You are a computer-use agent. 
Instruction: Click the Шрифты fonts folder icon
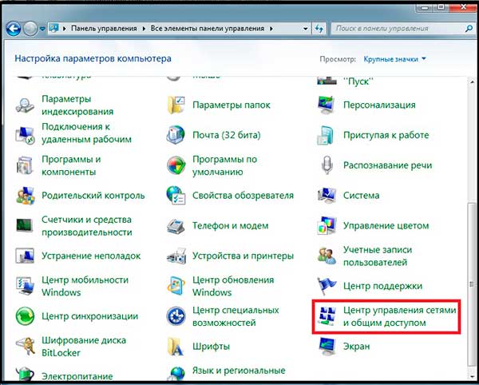pyautogui.click(x=176, y=347)
